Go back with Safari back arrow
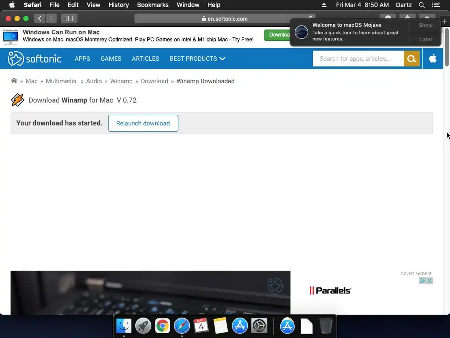 pos(40,18)
